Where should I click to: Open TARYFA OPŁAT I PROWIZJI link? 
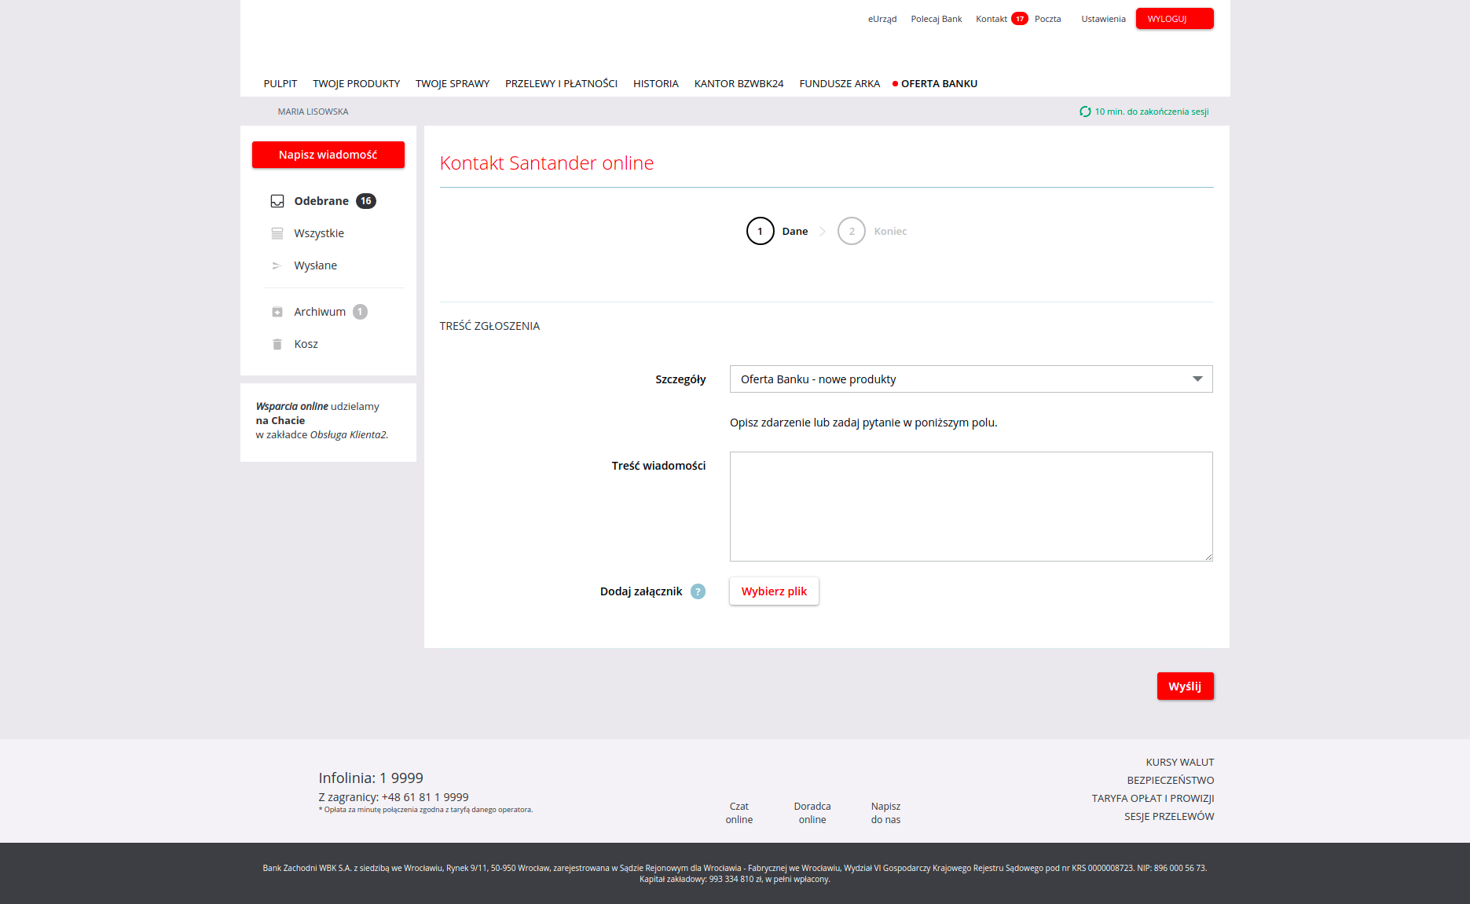click(x=1153, y=799)
